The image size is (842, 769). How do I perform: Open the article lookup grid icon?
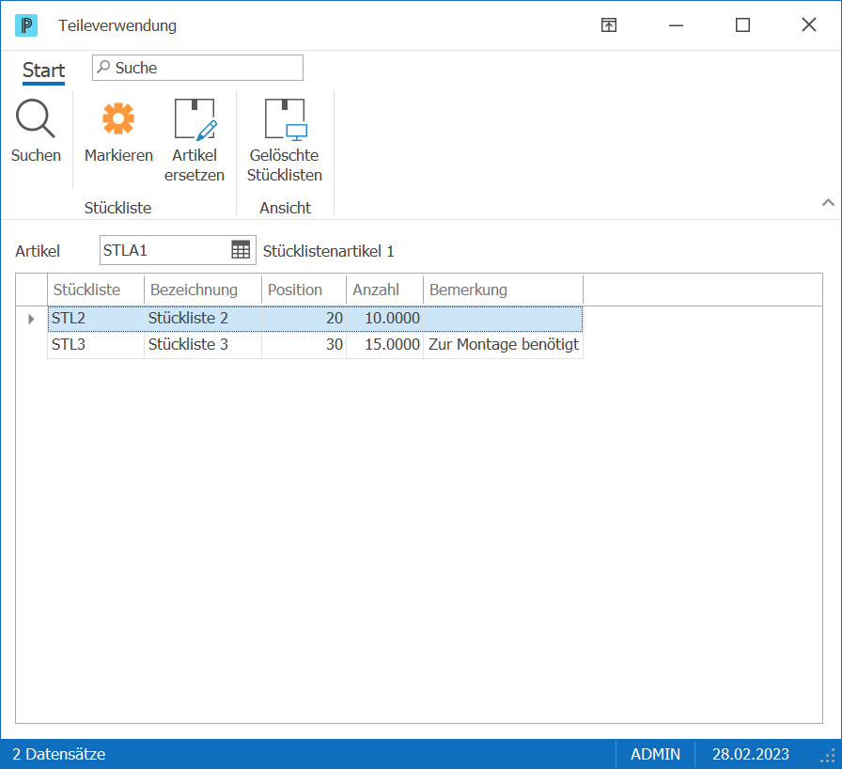pyautogui.click(x=241, y=250)
